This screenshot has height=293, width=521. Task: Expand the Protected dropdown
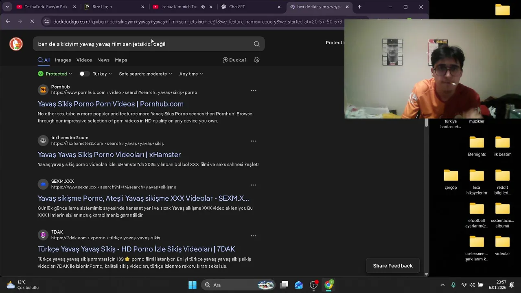[55, 74]
